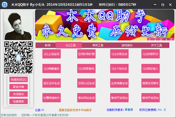Switch to the 新闻 tab
176x118 pixels.
pyautogui.click(x=48, y=45)
